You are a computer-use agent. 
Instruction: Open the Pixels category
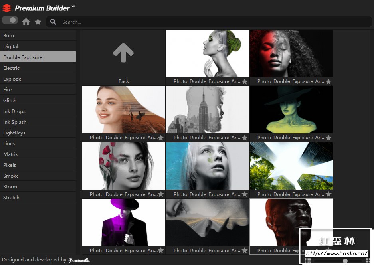[38, 165]
